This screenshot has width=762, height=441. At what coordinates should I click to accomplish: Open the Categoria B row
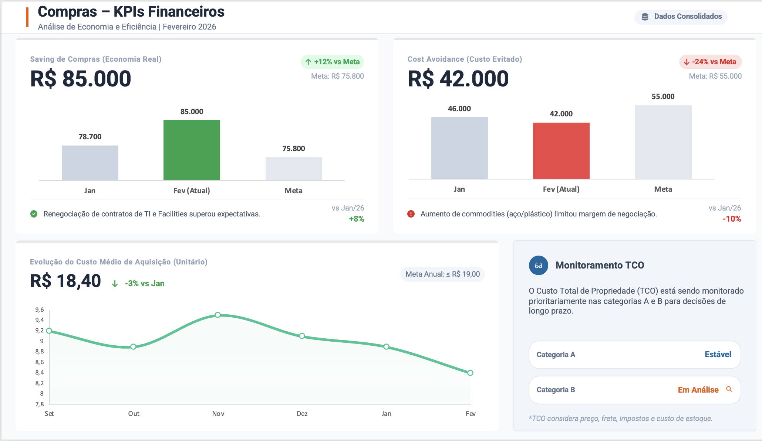coord(635,390)
